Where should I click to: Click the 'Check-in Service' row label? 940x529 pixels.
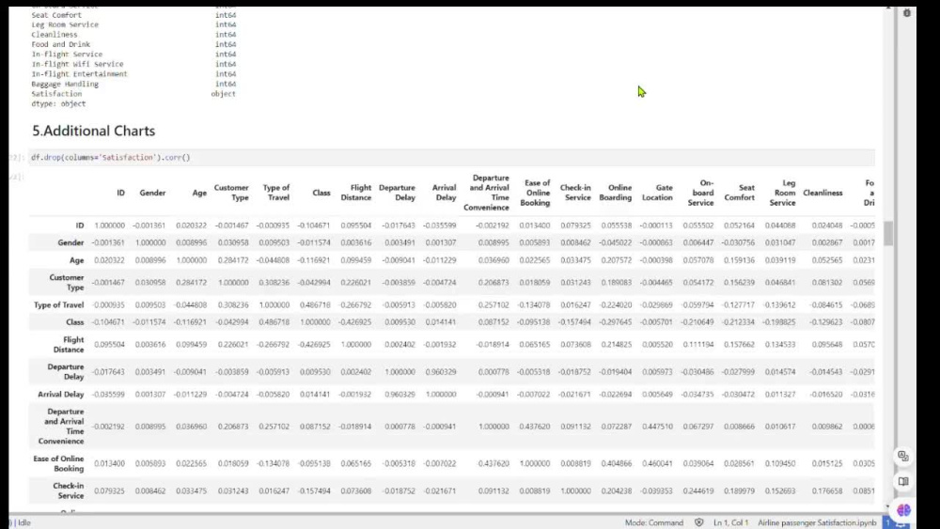point(69,491)
